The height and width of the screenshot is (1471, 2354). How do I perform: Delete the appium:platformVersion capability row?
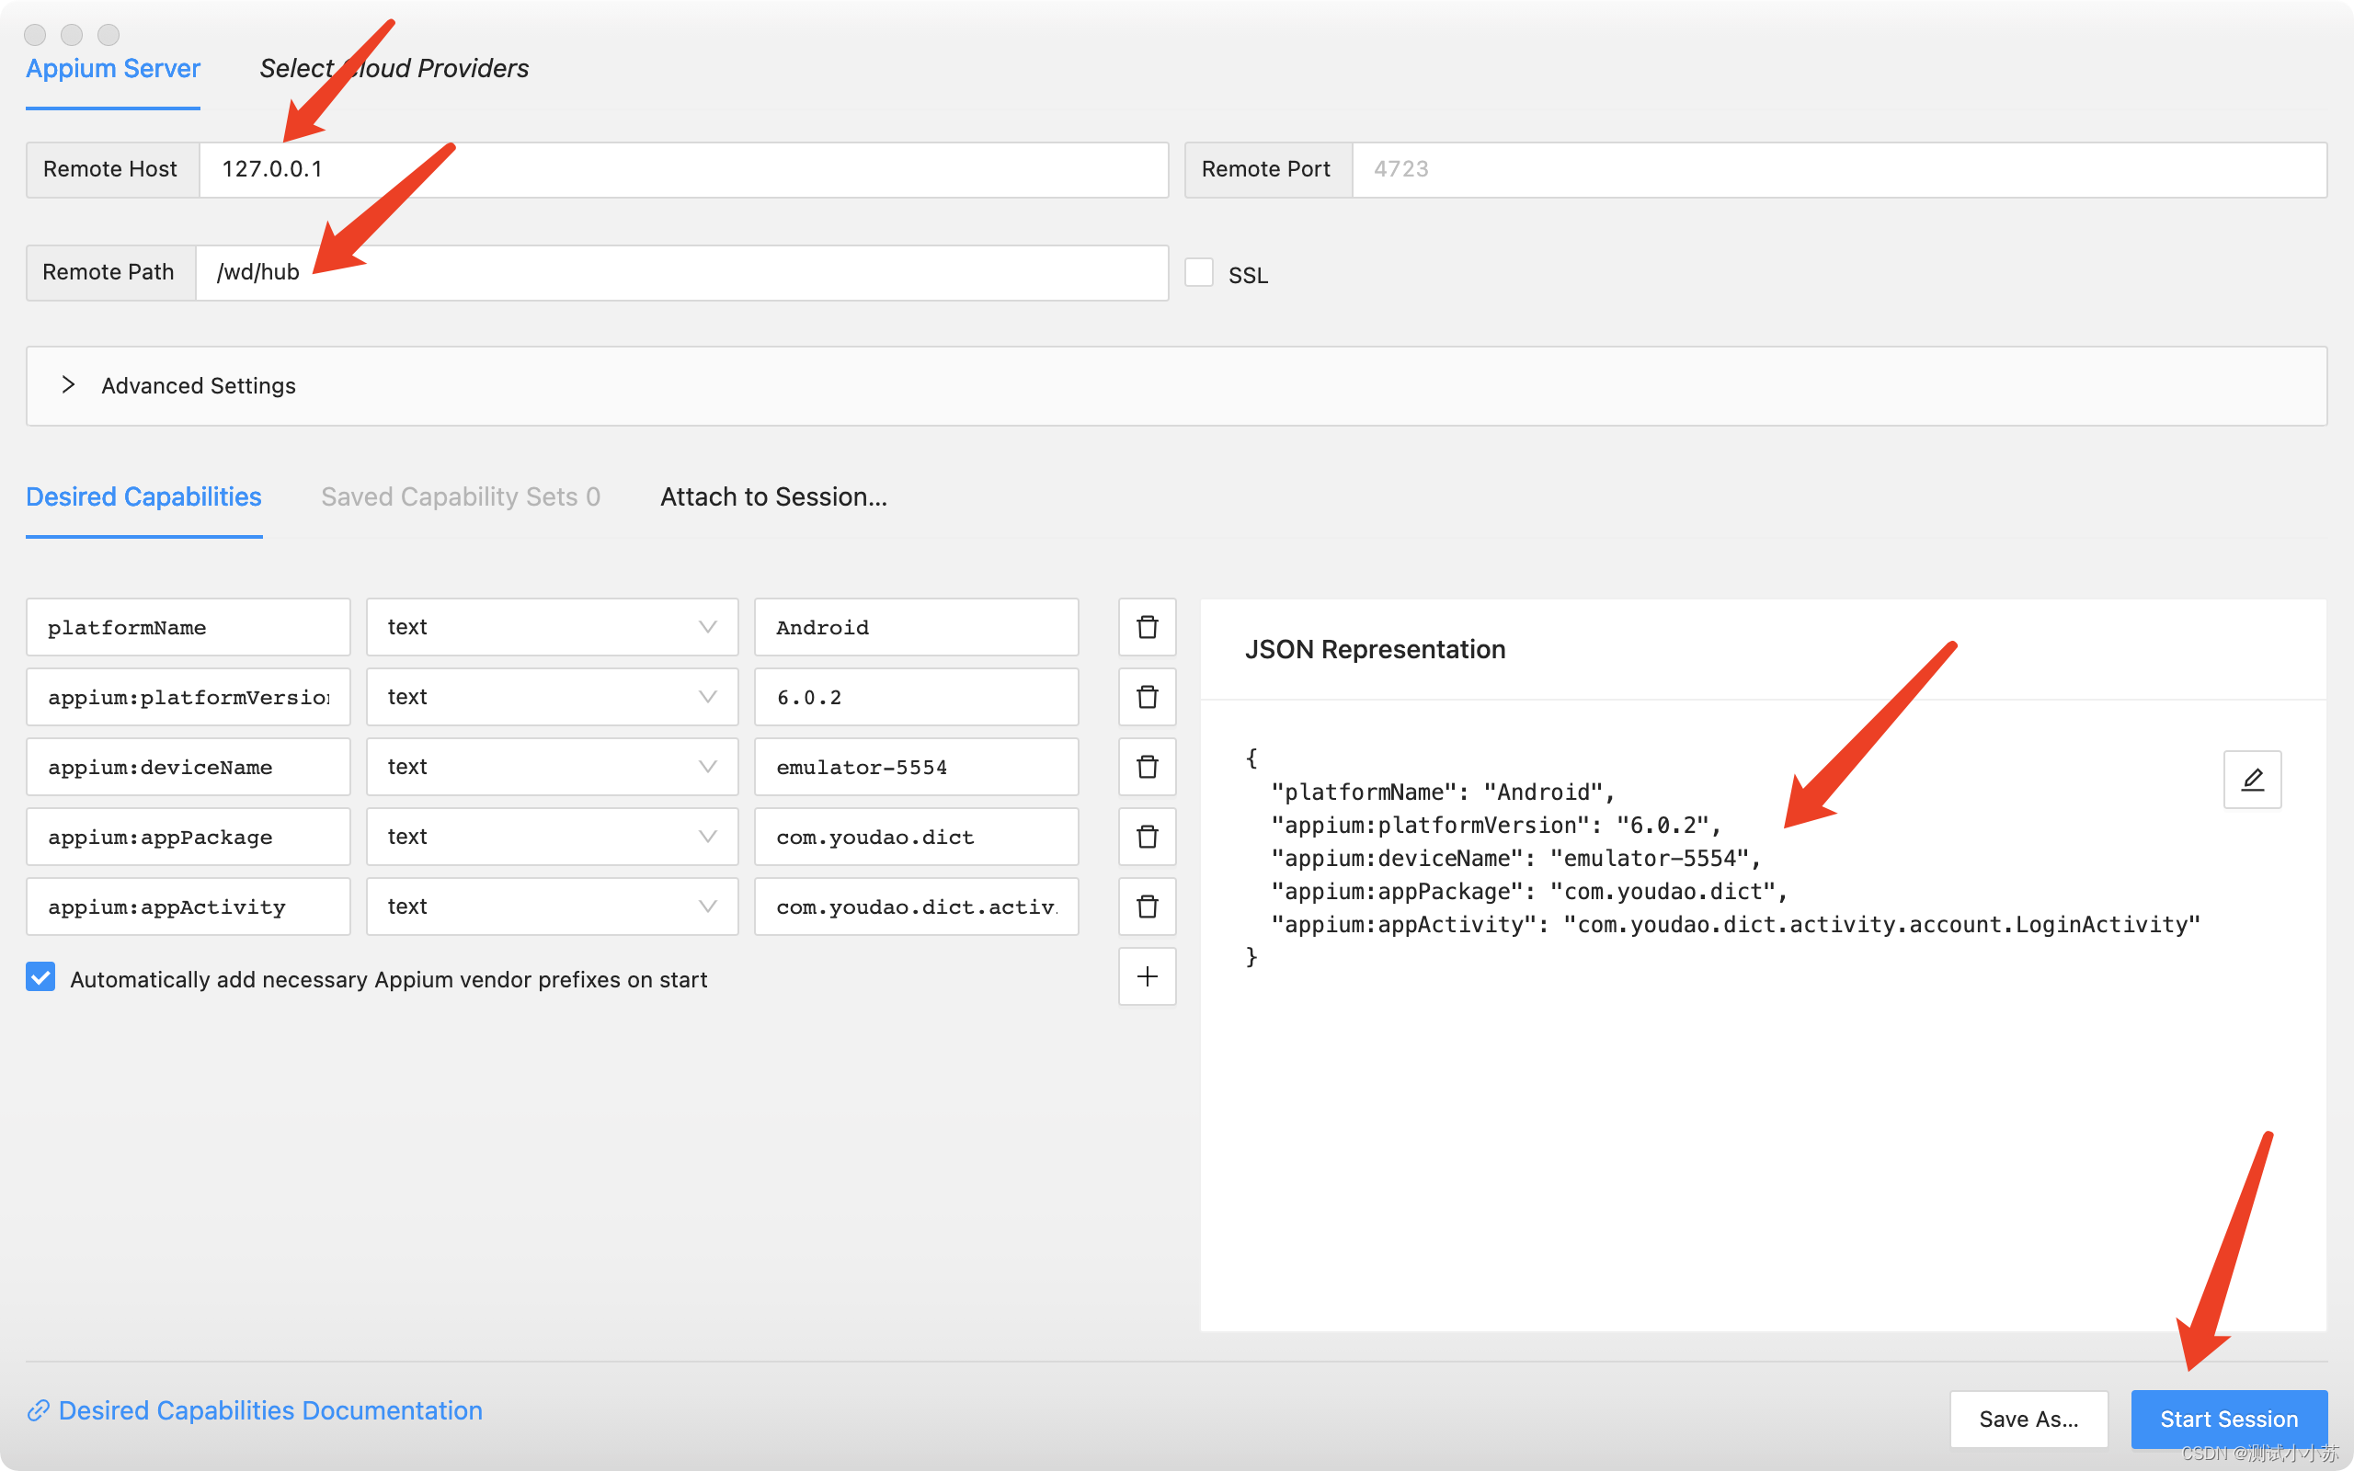tap(1147, 698)
